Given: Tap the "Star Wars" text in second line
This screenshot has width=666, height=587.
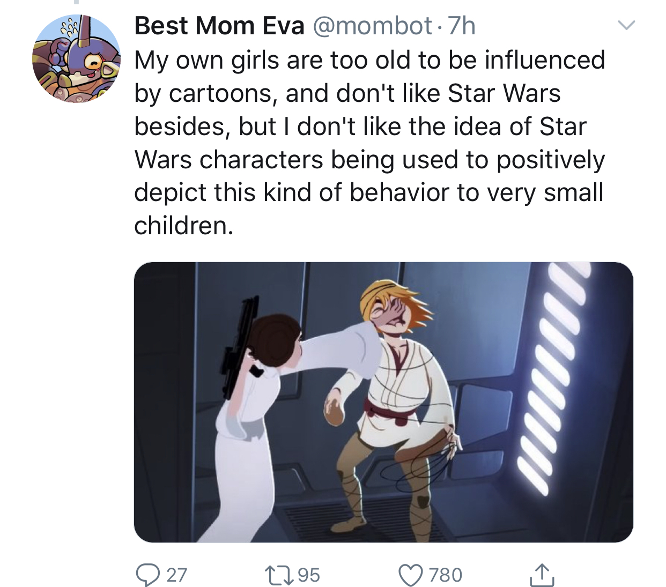Looking at the screenshot, I should pos(504,93).
